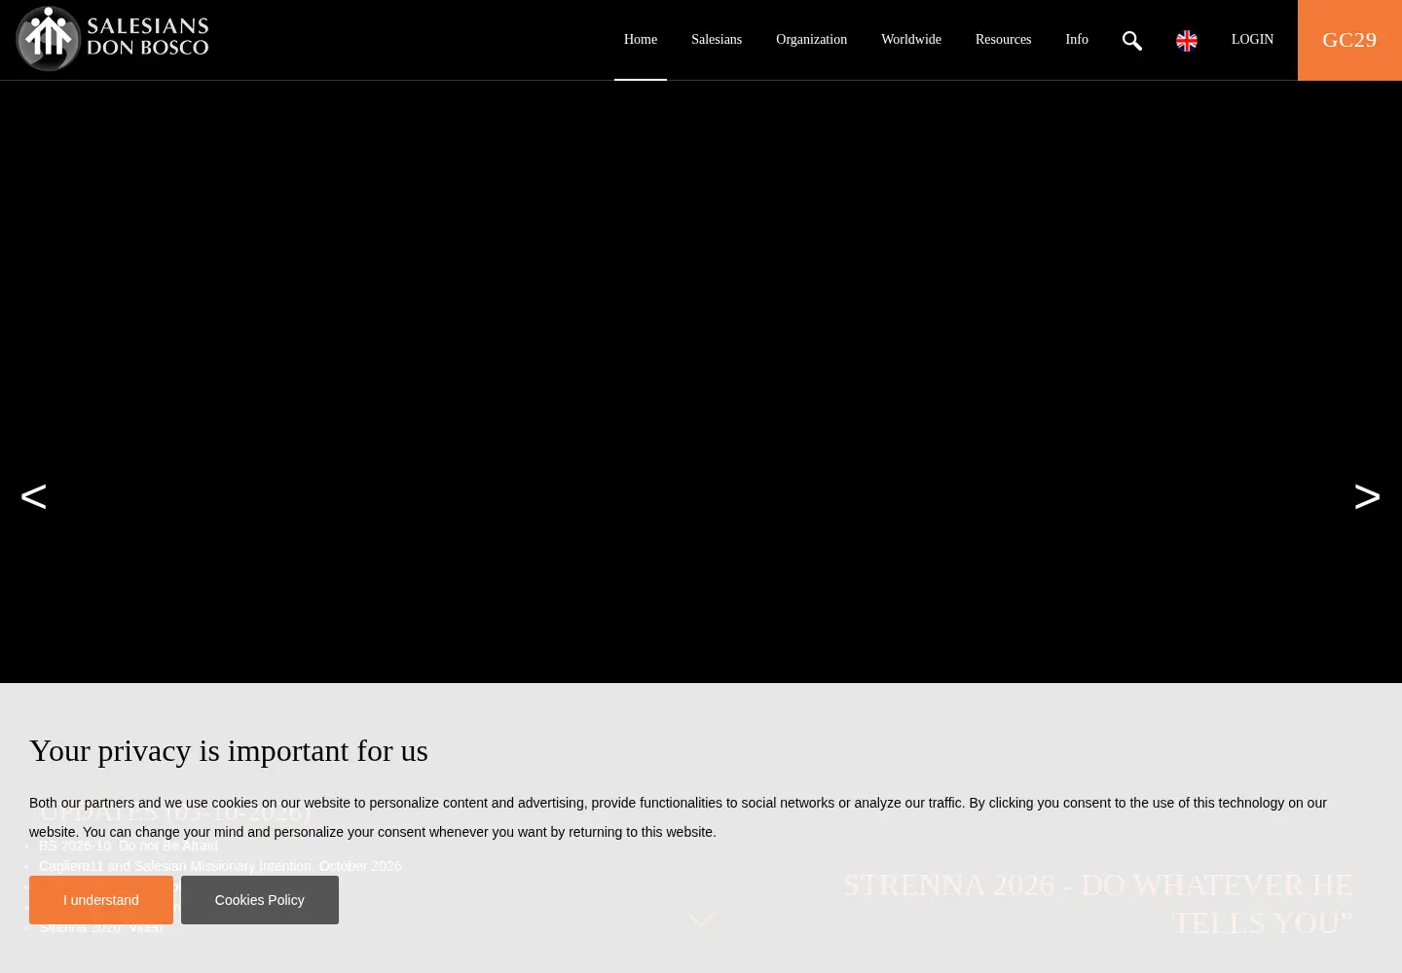Image resolution: width=1402 pixels, height=973 pixels.
Task: Open the Resources menu
Action: pyautogui.click(x=1003, y=40)
